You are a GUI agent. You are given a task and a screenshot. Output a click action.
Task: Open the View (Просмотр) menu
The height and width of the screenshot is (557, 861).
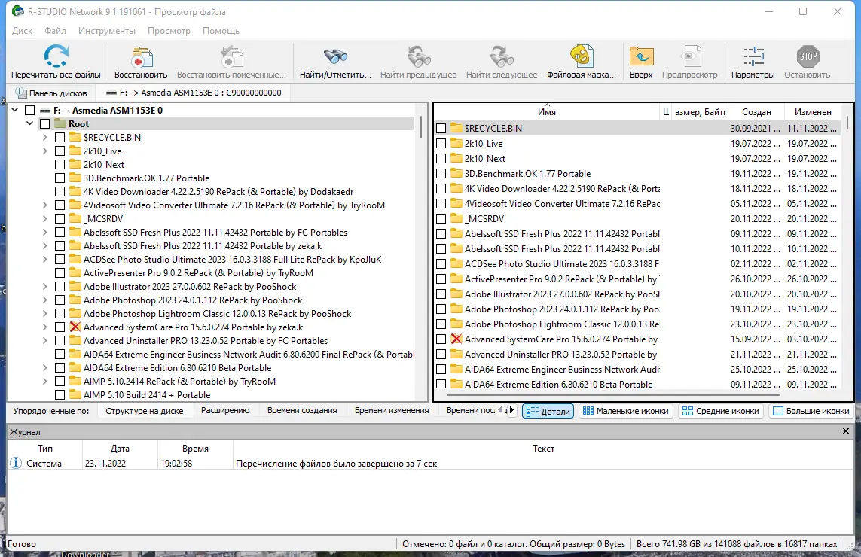169,31
